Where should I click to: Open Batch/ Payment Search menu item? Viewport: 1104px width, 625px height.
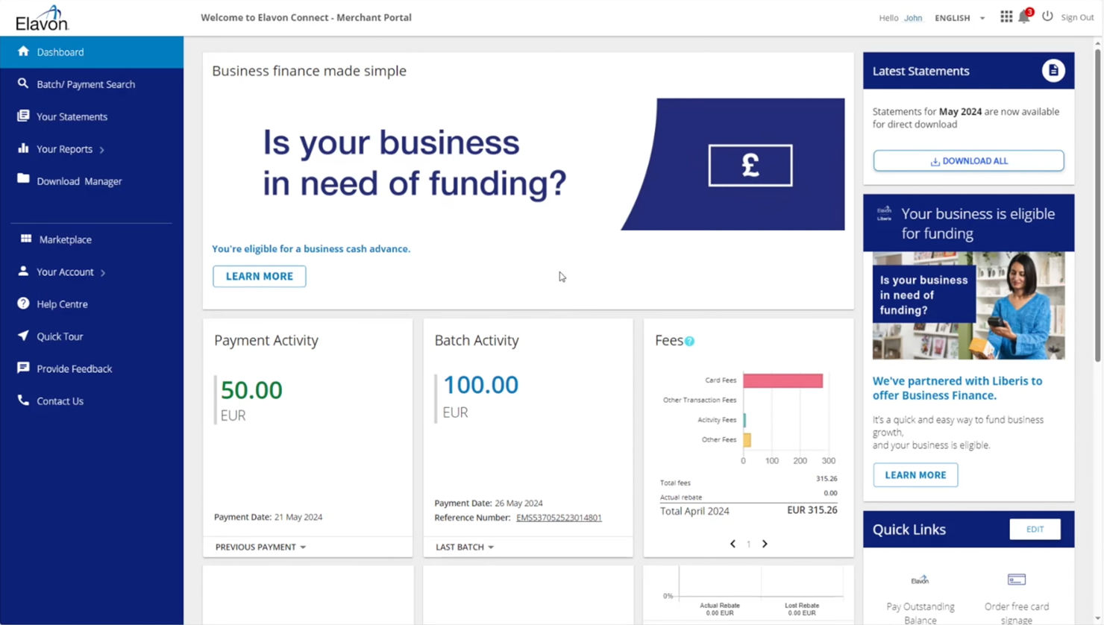pyautogui.click(x=92, y=84)
